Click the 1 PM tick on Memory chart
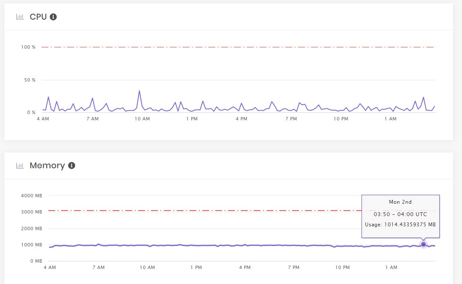Viewport: 462px width, 284px height. [196, 267]
